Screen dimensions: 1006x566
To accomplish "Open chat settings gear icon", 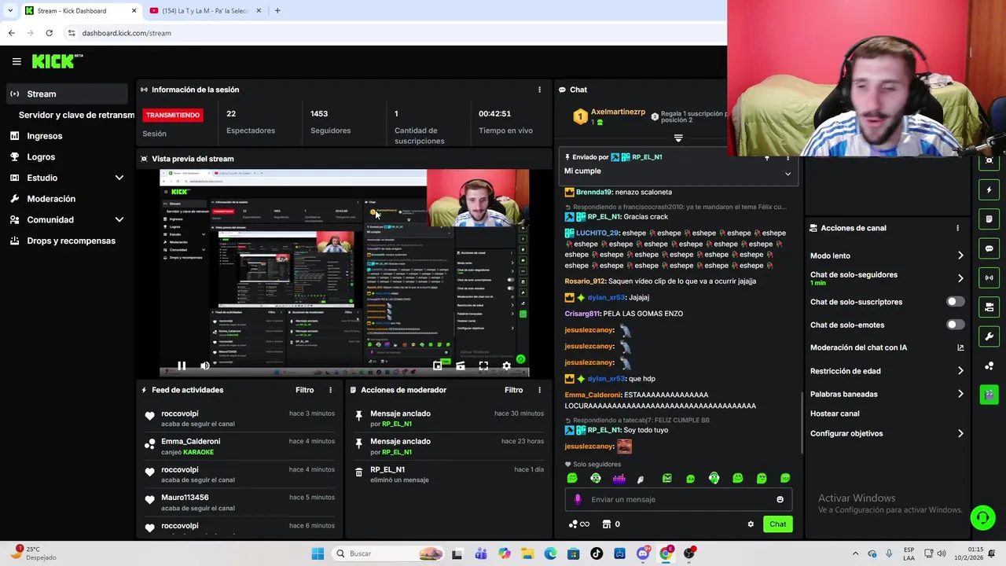I will [x=751, y=524].
